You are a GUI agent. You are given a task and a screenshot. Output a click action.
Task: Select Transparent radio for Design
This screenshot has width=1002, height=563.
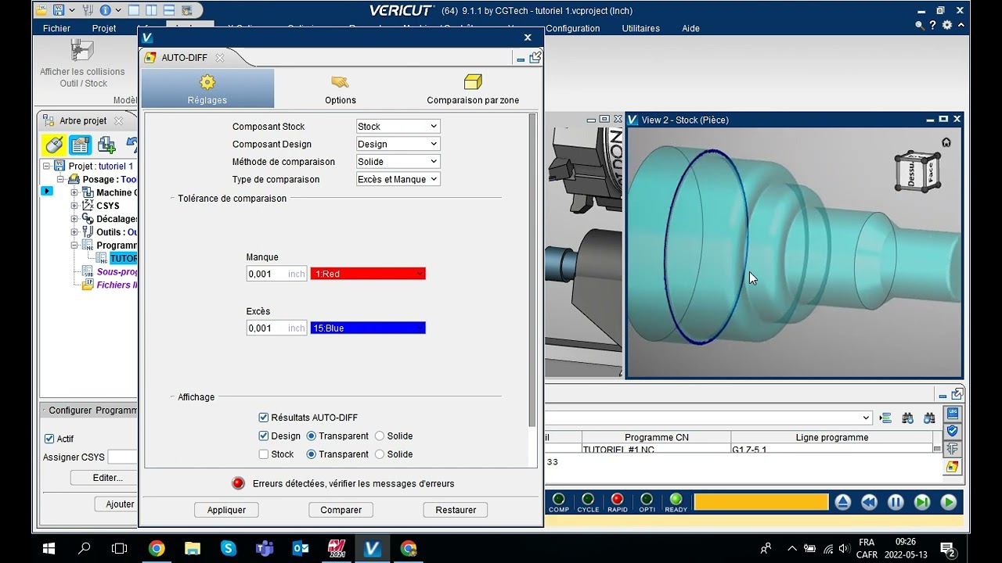tap(312, 436)
